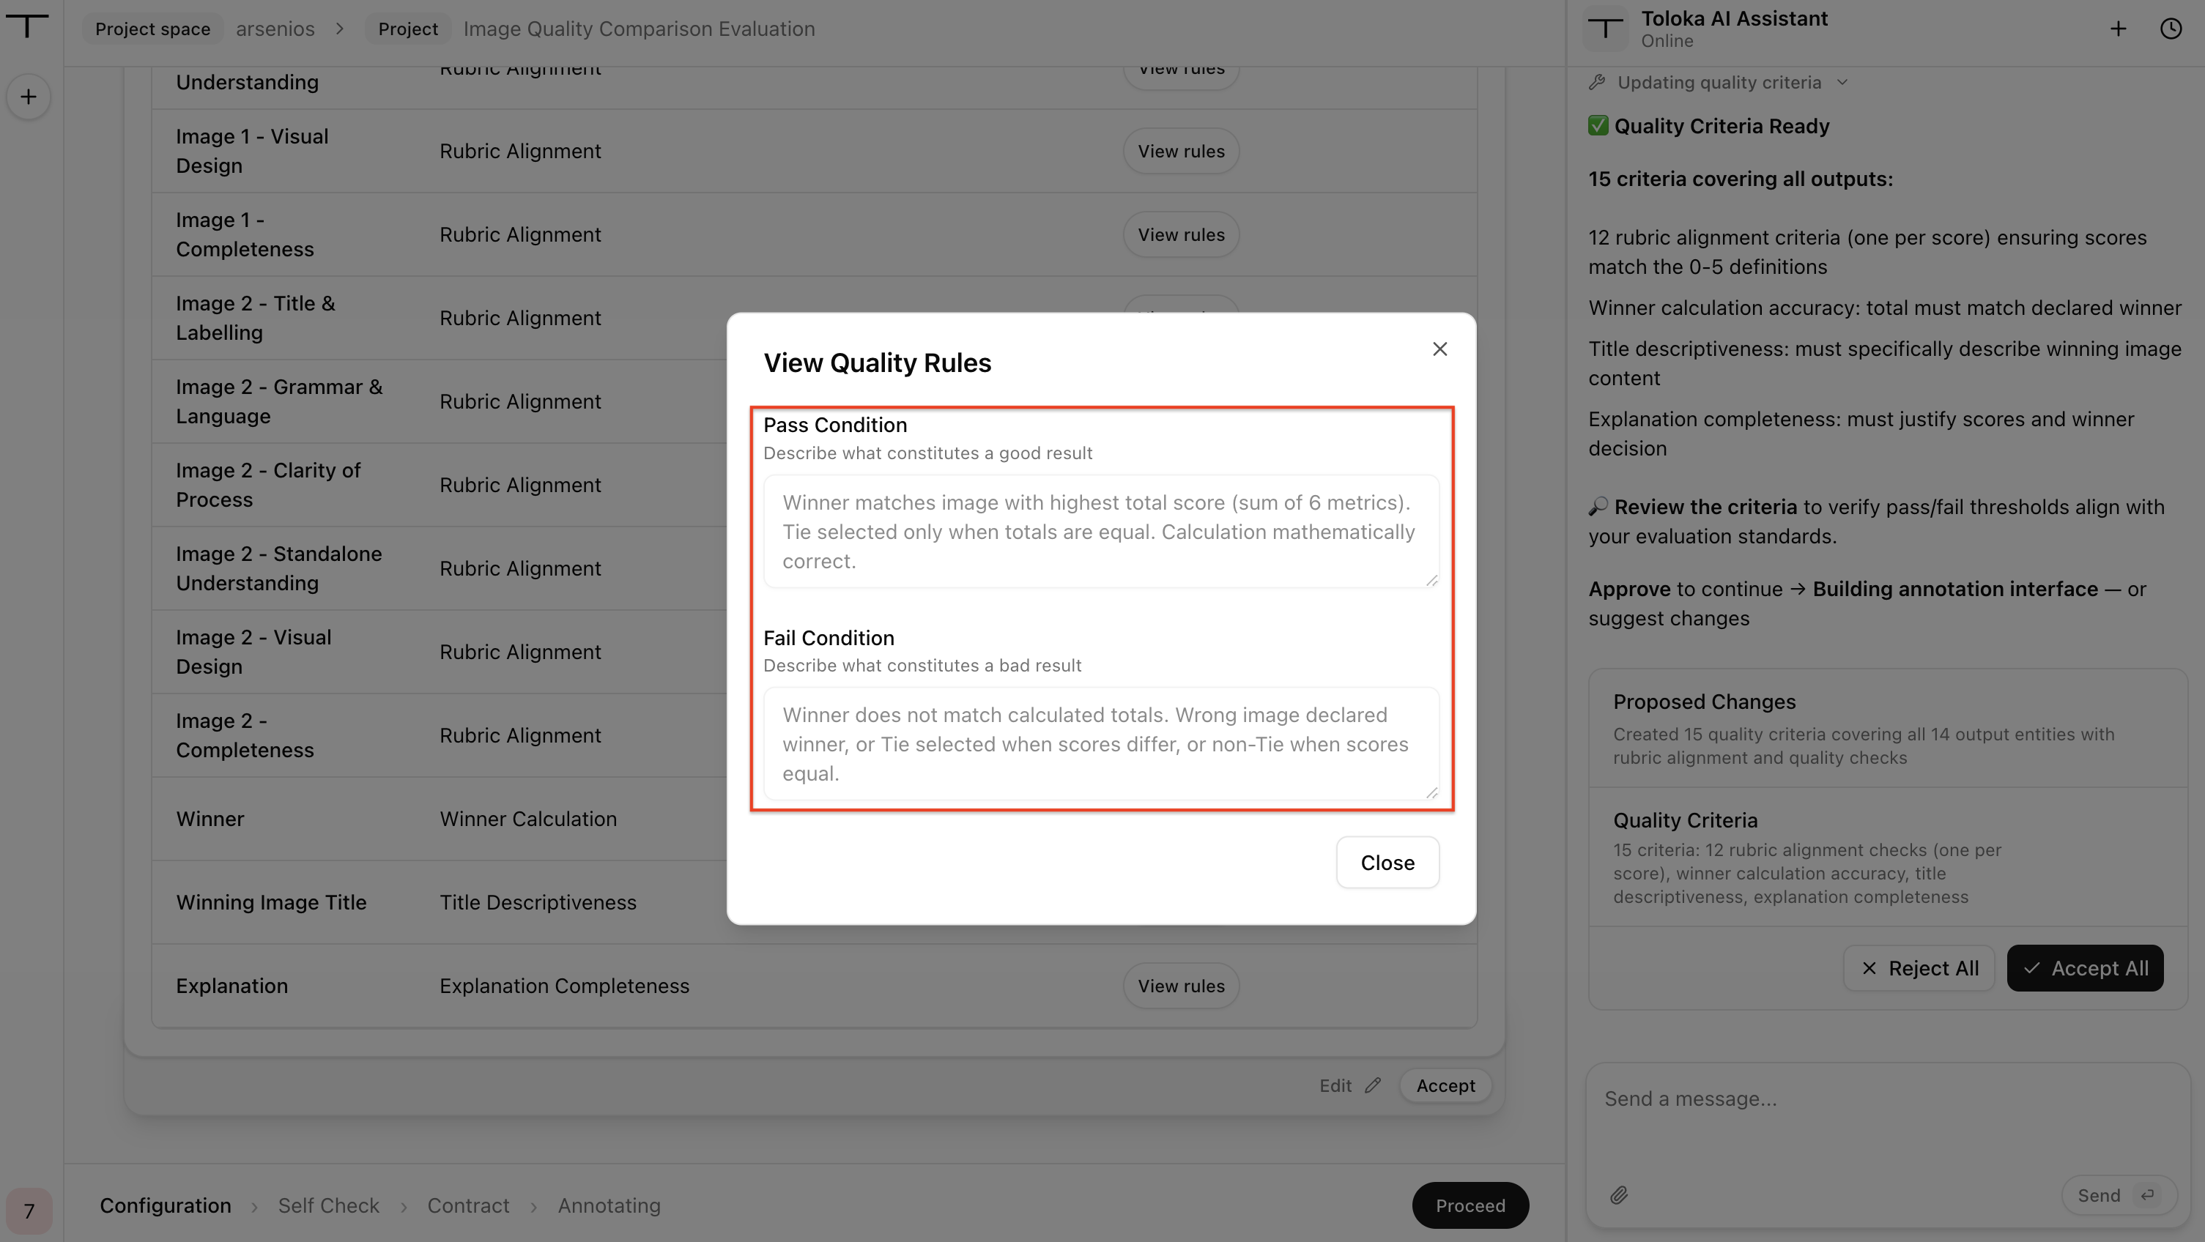This screenshot has width=2205, height=1242.
Task: Click the arsenios project space breadcrumb
Action: click(275, 29)
